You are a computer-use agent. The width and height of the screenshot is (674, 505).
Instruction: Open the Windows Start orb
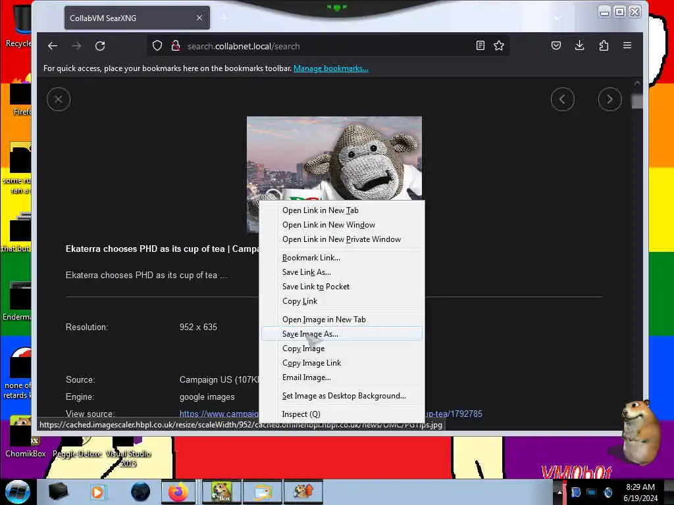pyautogui.click(x=17, y=492)
